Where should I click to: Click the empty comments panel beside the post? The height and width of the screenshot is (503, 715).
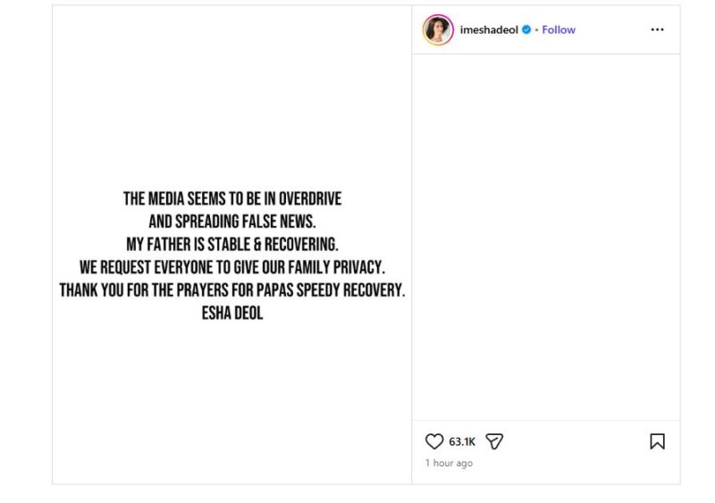coord(545,232)
